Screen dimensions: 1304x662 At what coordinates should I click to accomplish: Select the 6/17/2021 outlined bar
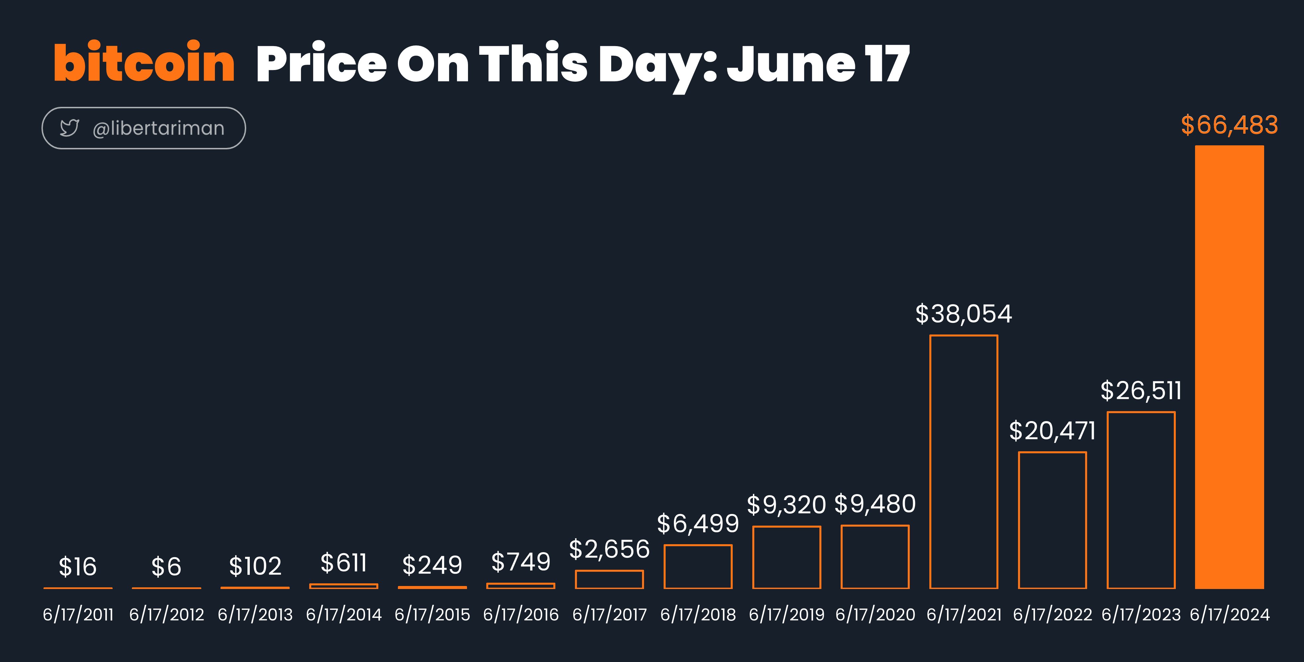[963, 462]
